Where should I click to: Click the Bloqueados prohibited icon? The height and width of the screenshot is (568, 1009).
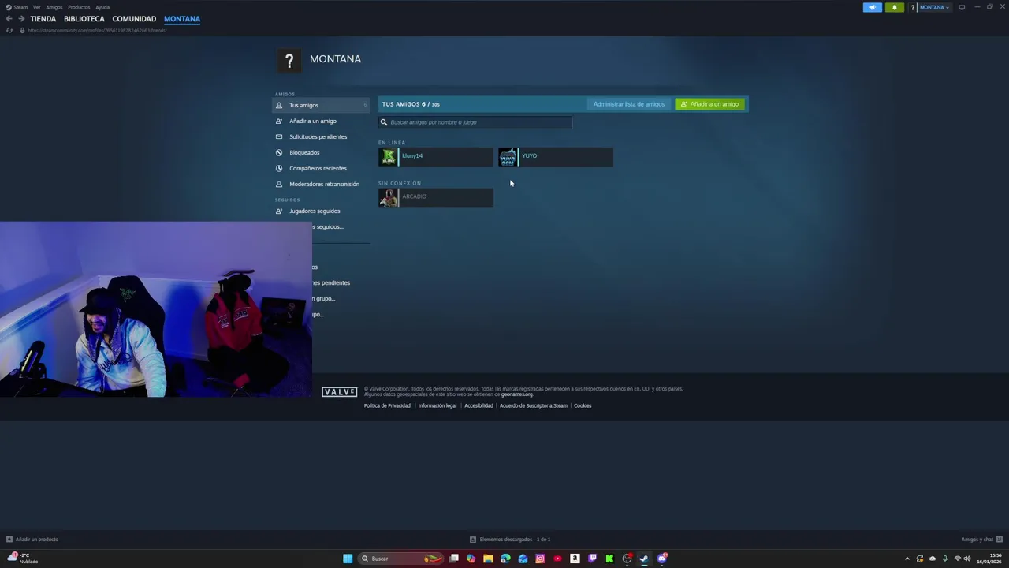(x=279, y=152)
